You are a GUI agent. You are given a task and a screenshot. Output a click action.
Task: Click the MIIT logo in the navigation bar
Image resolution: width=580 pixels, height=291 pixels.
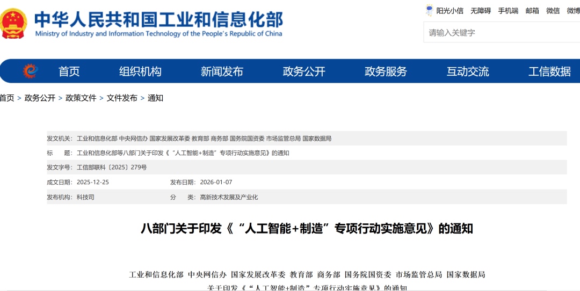click(30, 71)
